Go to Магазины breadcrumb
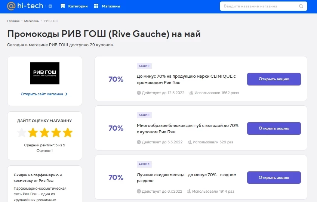The width and height of the screenshot is (317, 202). pyautogui.click(x=32, y=21)
